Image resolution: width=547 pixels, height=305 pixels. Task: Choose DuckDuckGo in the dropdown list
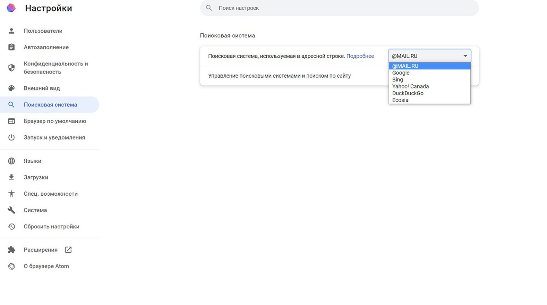(x=407, y=93)
